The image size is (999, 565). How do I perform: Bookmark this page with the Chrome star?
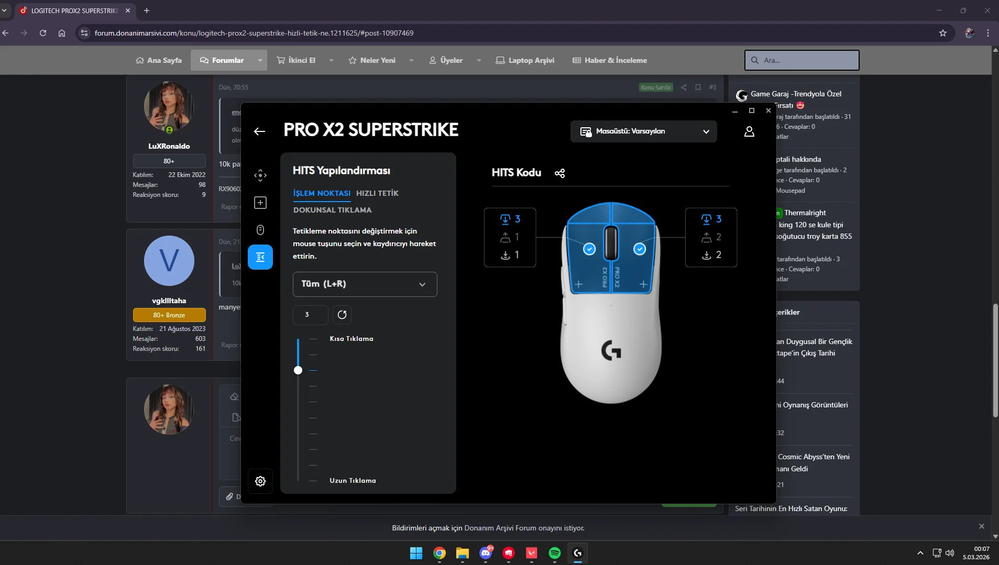tap(943, 33)
